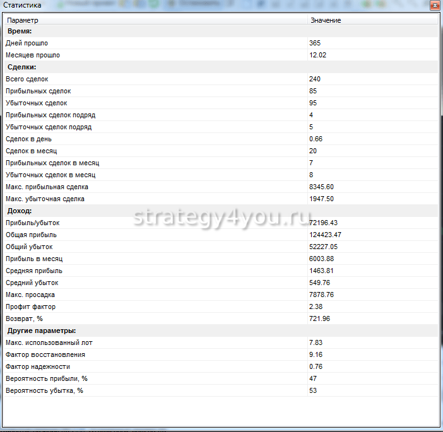Screen dimensions: 443x432
Task: Highlight the Макс. просадка row
Action: tap(31, 295)
